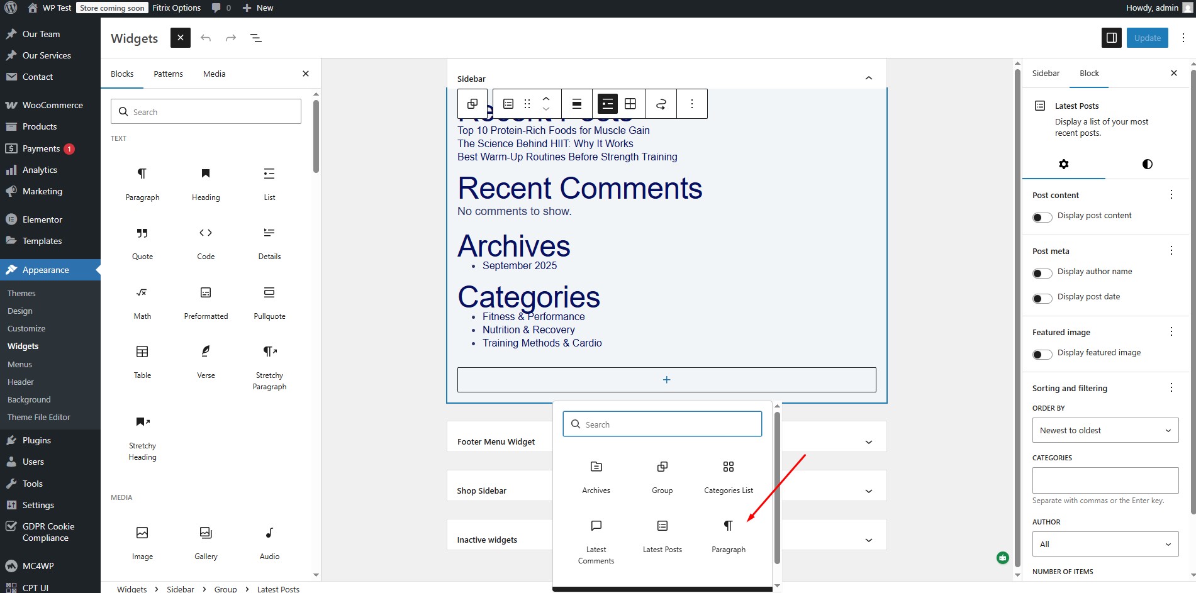The height and width of the screenshot is (593, 1196).
Task: Open the Document Overview list view icon
Action: coord(256,38)
